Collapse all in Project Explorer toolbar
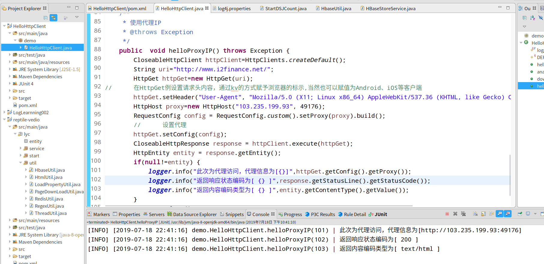The width and height of the screenshot is (544, 264). click(45, 18)
